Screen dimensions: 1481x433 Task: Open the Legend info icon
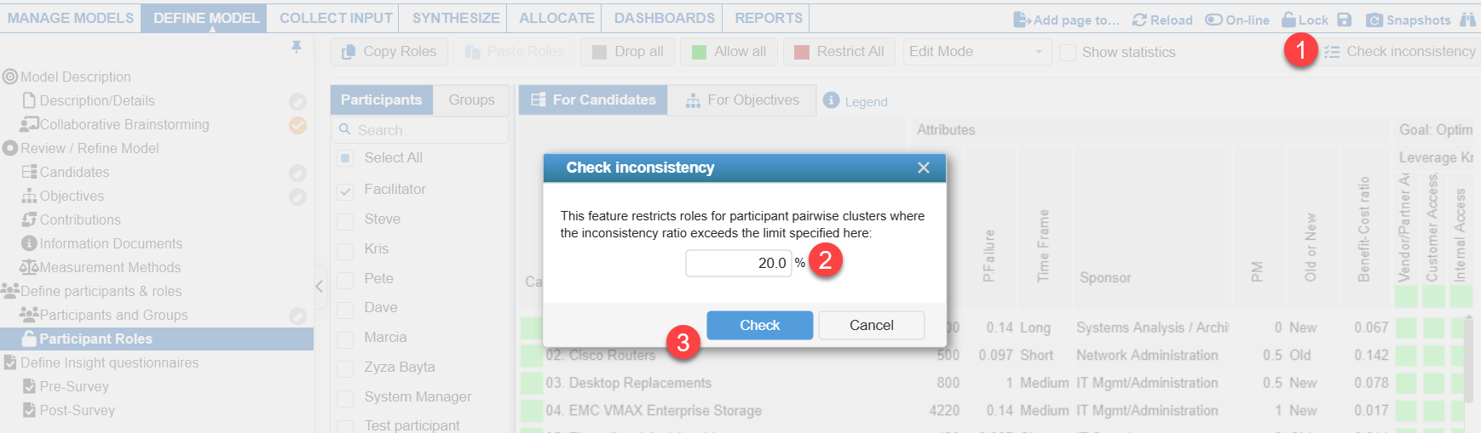832,100
